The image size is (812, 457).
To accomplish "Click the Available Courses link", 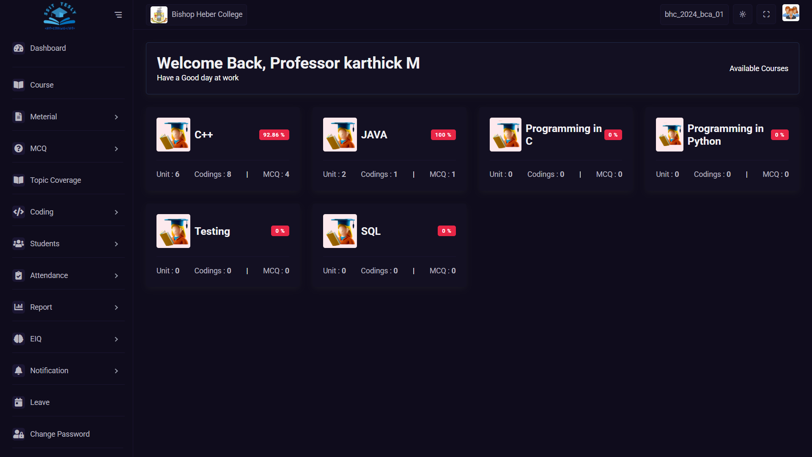I will pos(759,69).
